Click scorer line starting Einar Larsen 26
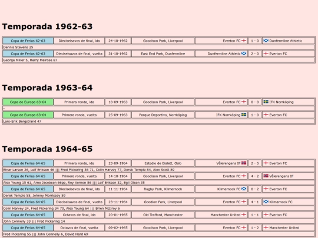Viewport: 318px width, 238px height. (88, 170)
